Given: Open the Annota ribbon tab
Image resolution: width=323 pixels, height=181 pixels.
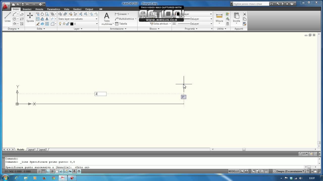Looking at the screenshot, I should point(39,9).
